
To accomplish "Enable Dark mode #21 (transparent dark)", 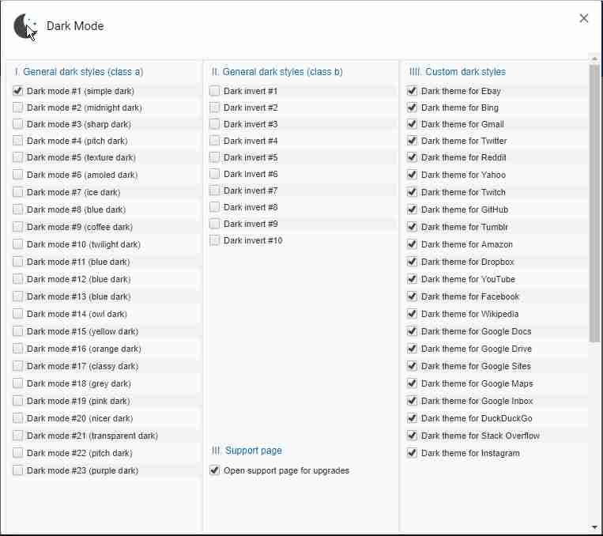I will [17, 436].
